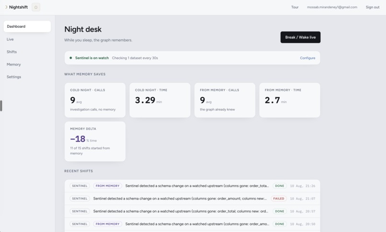Open Settings from the sidebar
Image resolution: width=386 pixels, height=232 pixels.
tap(14, 77)
